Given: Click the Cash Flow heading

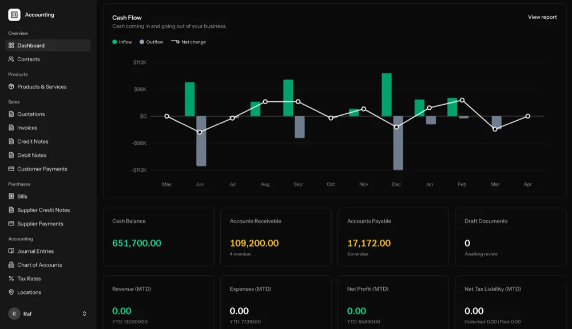Looking at the screenshot, I should [x=127, y=18].
